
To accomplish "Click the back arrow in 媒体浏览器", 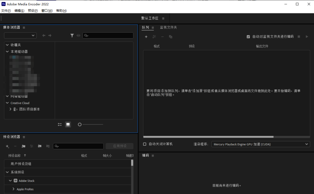I will pos(44,36).
